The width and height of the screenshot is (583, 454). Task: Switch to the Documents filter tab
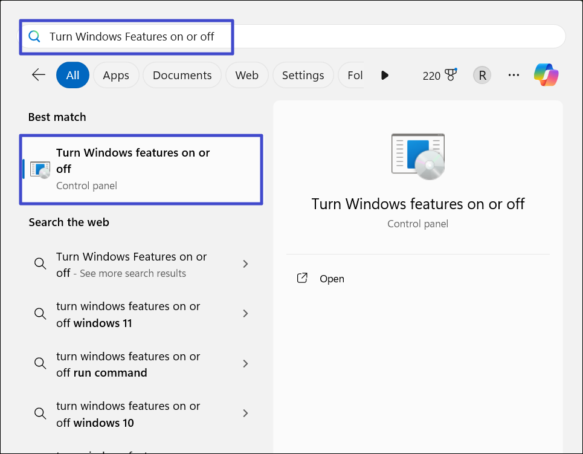click(x=182, y=76)
